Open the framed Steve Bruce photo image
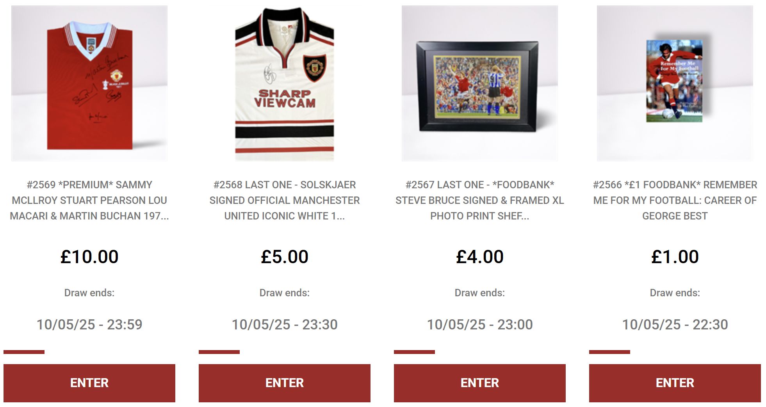Image resolution: width=766 pixels, height=407 pixels. tap(480, 83)
